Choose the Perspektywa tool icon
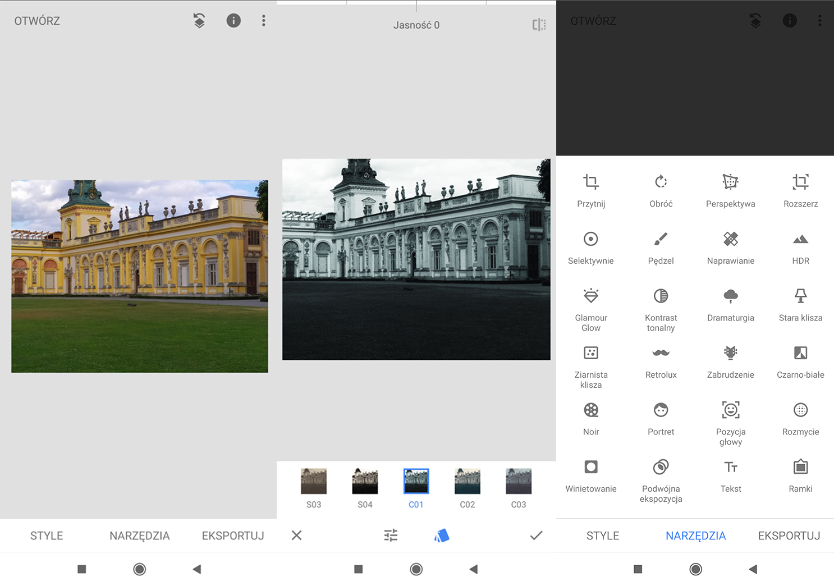834x586 pixels. [730, 182]
